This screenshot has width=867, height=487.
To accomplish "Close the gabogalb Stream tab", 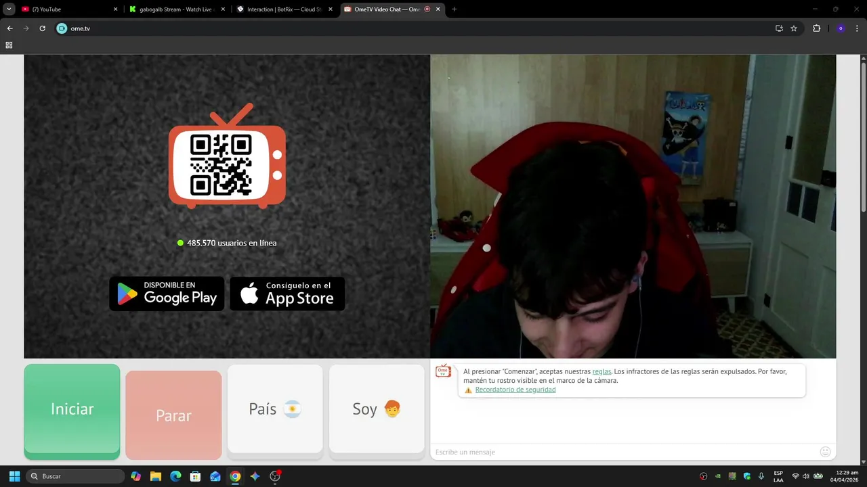I will tap(223, 9).
